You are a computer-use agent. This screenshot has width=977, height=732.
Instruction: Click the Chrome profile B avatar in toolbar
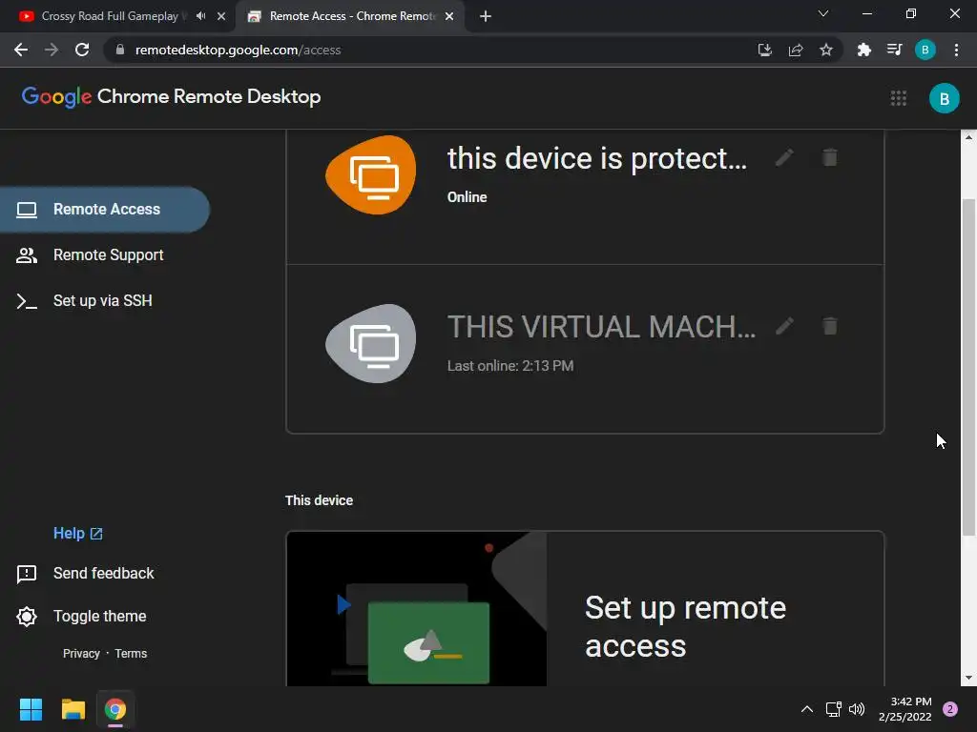[x=925, y=50]
